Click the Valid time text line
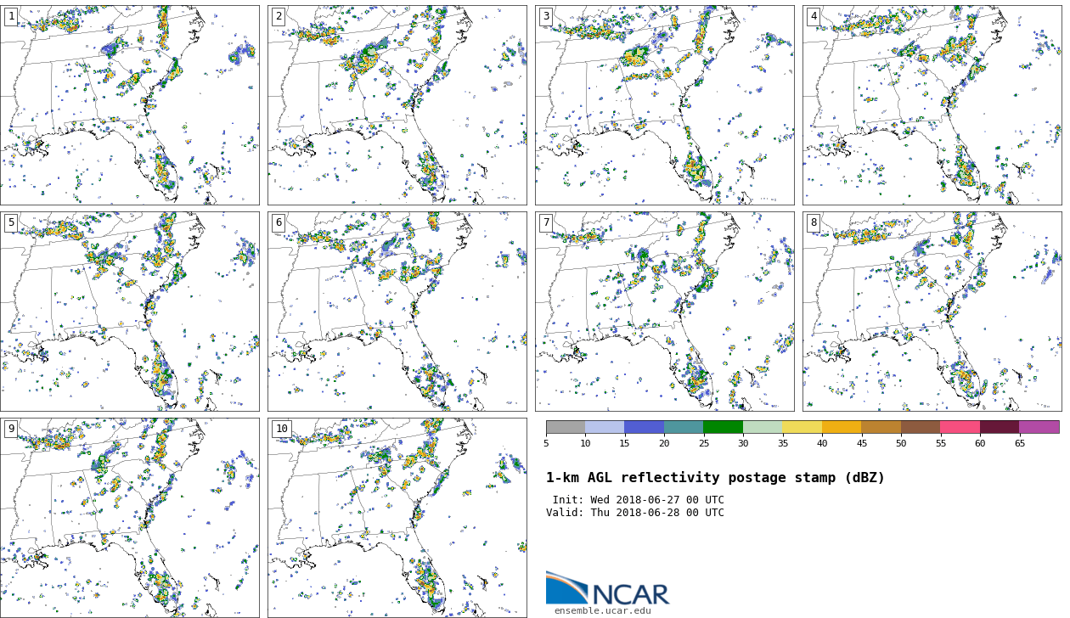Screen dimensions: 1070x618 (x=635, y=513)
